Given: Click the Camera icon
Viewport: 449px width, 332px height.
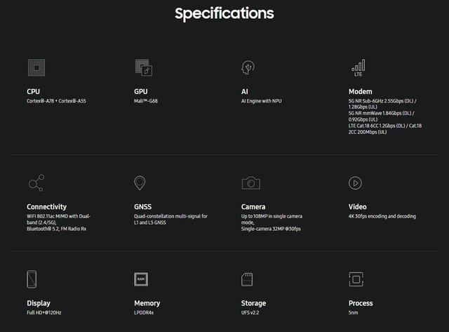Looking at the screenshot, I should [x=250, y=183].
